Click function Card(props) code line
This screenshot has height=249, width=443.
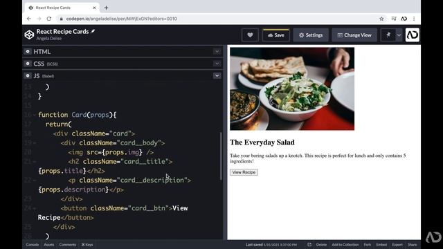point(77,115)
